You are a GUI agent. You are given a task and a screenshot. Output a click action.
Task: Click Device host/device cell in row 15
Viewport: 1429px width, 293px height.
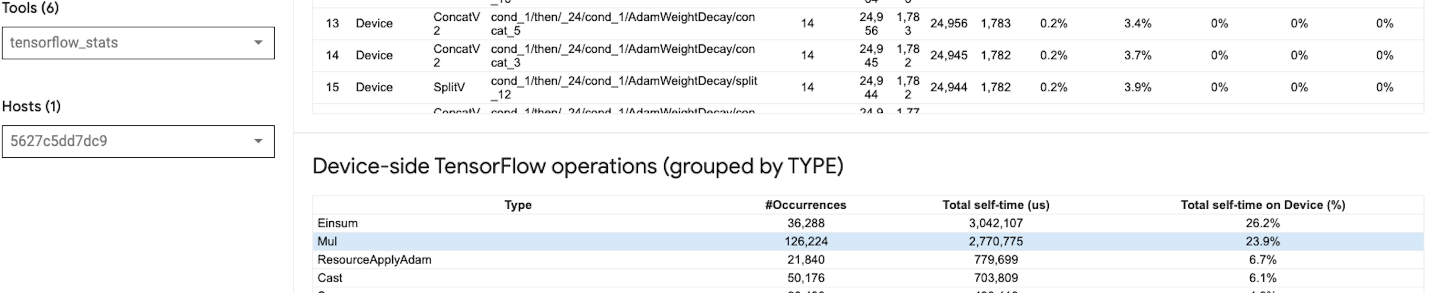[374, 87]
